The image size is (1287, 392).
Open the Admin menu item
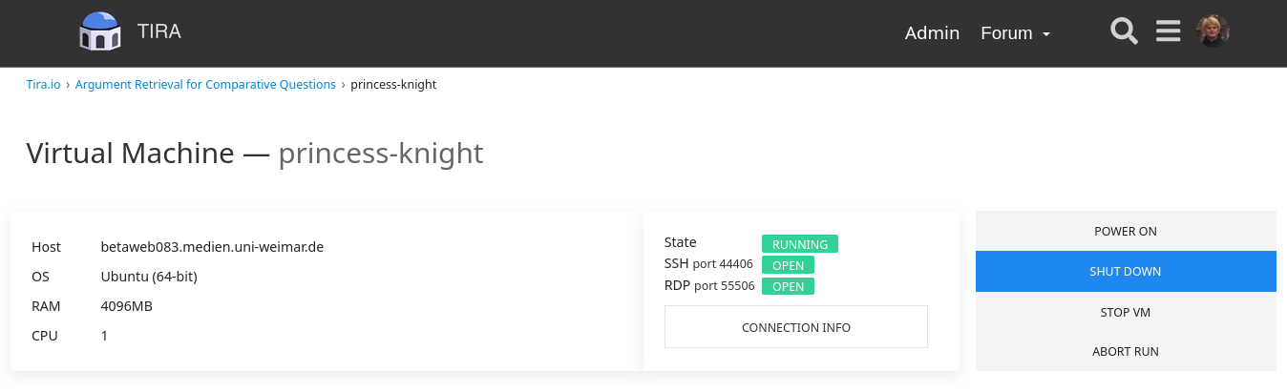(x=932, y=33)
